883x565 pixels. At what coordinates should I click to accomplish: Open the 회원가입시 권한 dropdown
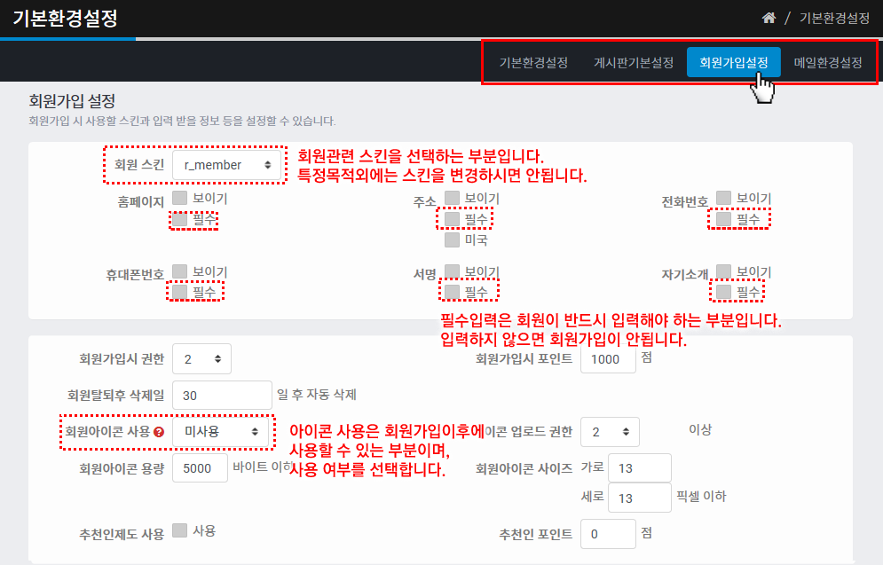pyautogui.click(x=201, y=358)
